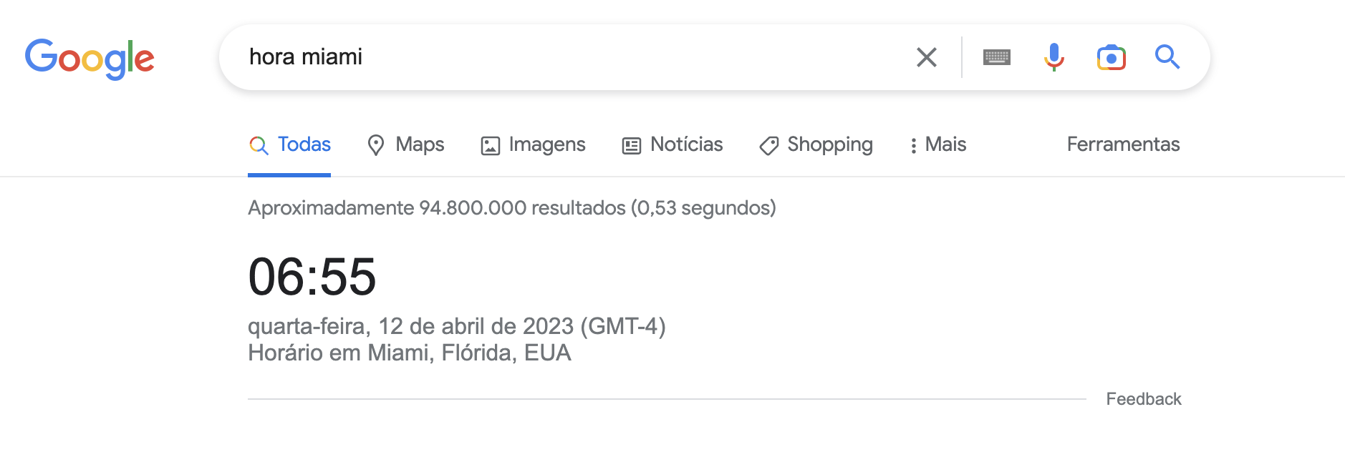Click the Feedback link
Viewport: 1345px width, 452px height.
(x=1143, y=399)
